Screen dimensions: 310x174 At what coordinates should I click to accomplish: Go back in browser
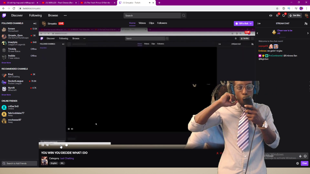click(x=3, y=9)
